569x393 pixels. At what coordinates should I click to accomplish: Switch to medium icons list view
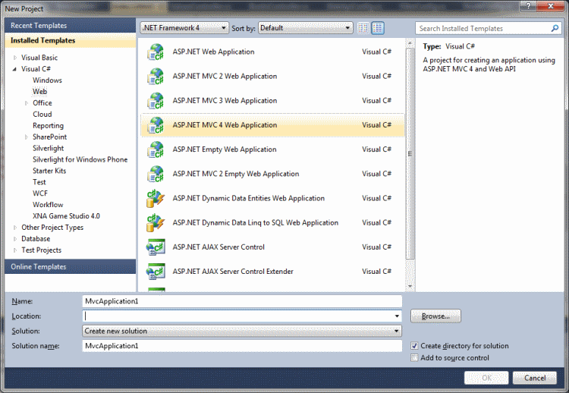tap(378, 28)
